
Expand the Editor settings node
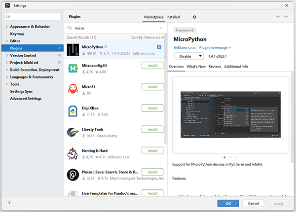coord(7,41)
